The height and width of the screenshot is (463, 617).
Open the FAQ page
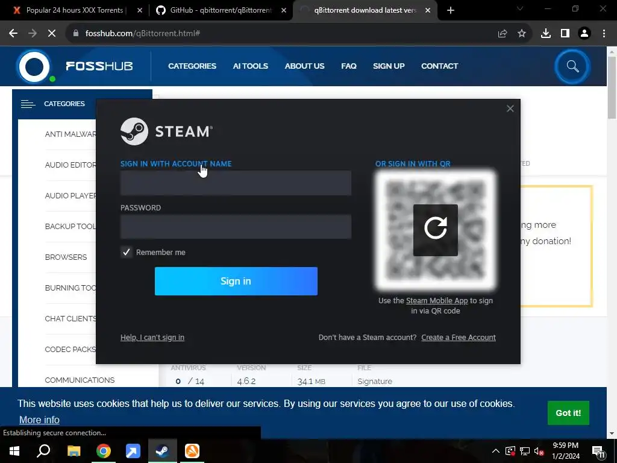point(349,66)
